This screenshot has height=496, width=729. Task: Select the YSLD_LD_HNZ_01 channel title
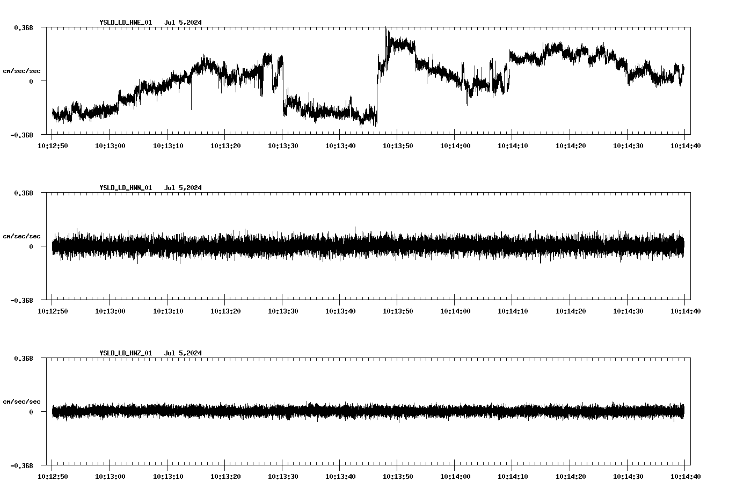click(x=125, y=353)
